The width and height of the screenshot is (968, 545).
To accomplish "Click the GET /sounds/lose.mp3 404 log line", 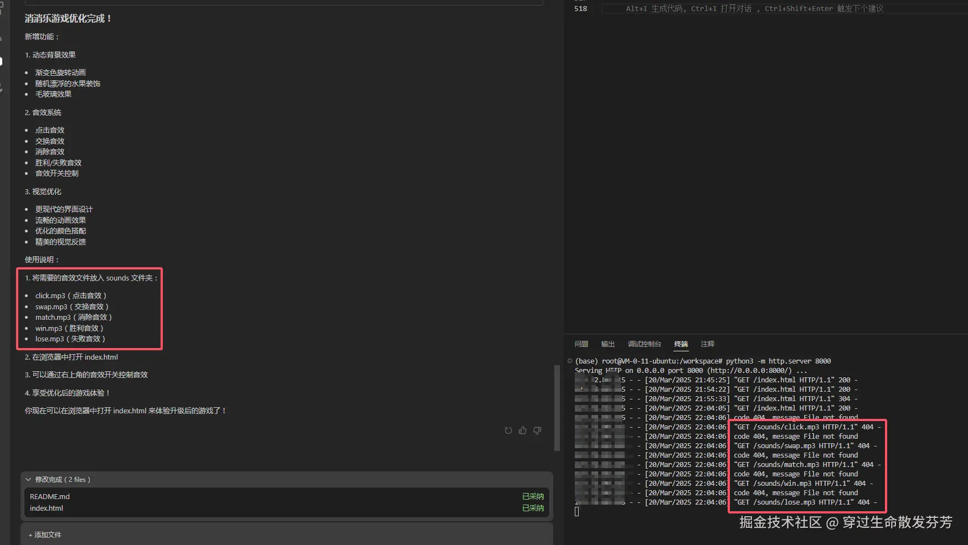I will [x=805, y=502].
